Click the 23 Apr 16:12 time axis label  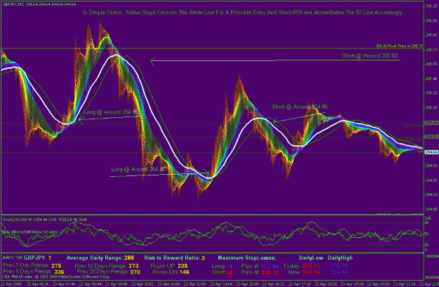pos(273,283)
